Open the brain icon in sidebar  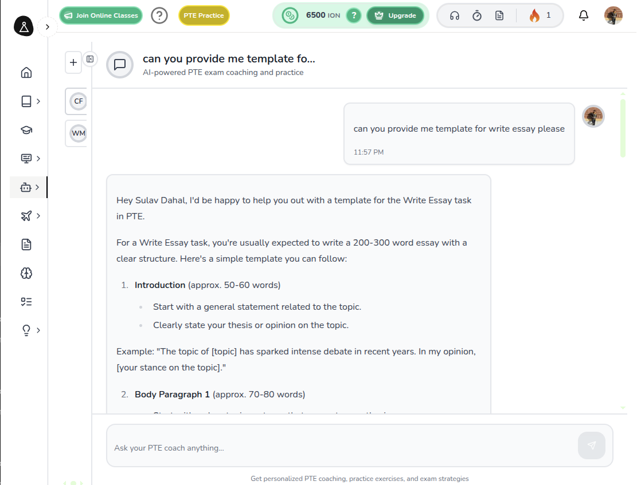coord(26,273)
